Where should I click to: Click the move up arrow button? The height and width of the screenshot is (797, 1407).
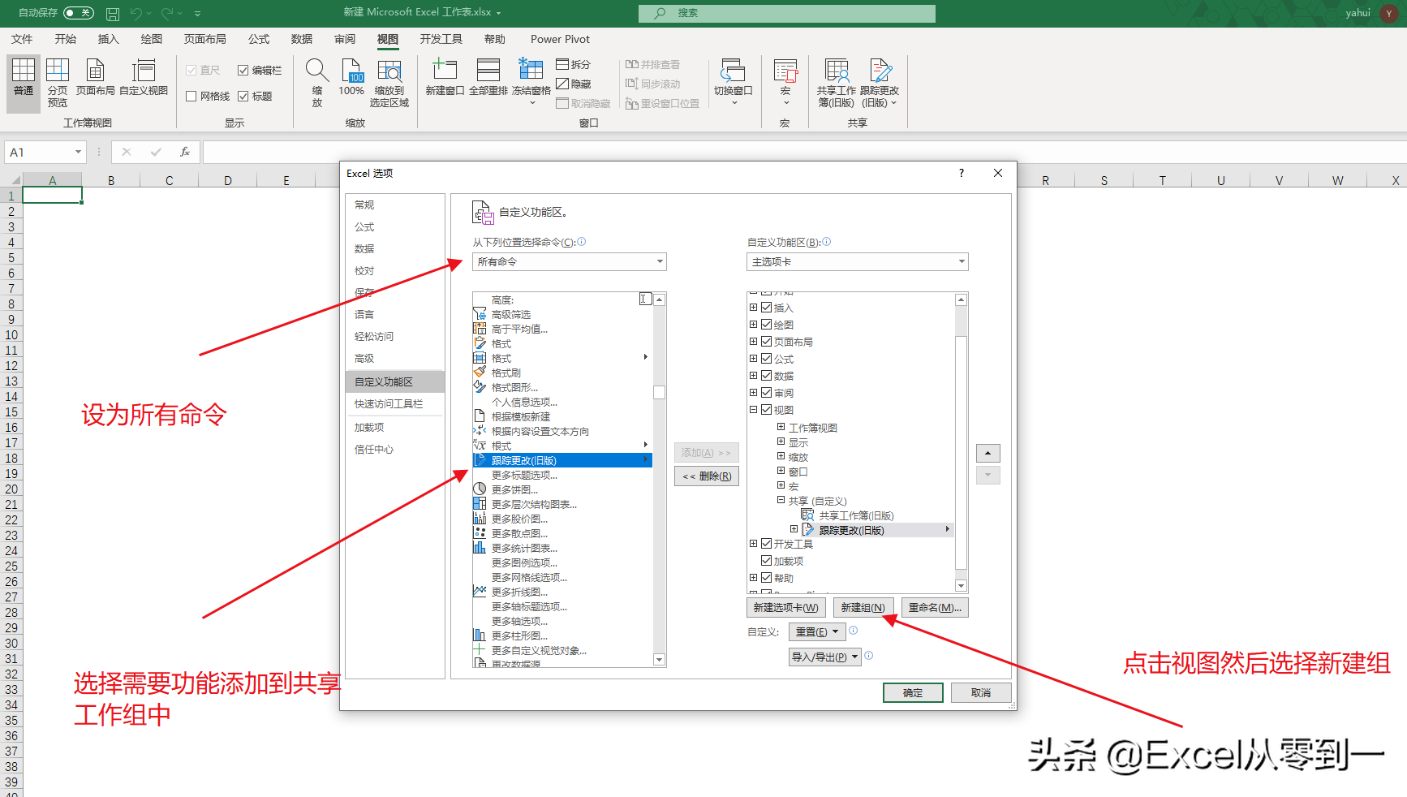pos(987,453)
